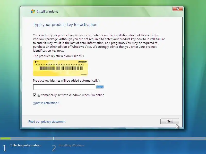Viewport: 206px width, 154px height.
Task: Click the installation progress bar
Action: [x=103, y=138]
